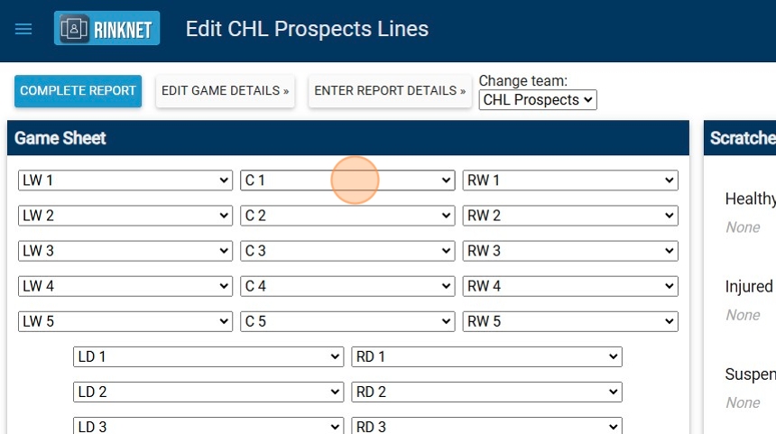This screenshot has height=434, width=776.
Task: Open the C 2 dropdown
Action: point(347,216)
